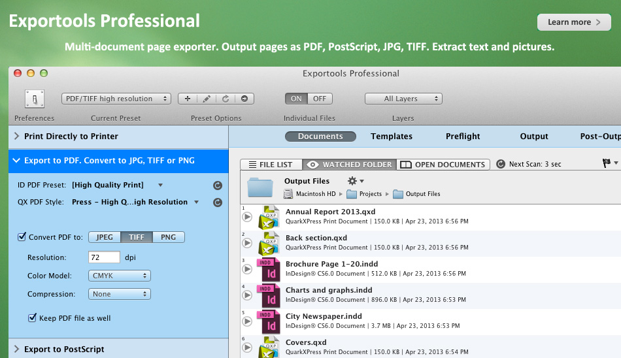Viewport: 621px width, 358px height.
Task: Toggle Convert PDF to checkbox
Action: coord(22,237)
